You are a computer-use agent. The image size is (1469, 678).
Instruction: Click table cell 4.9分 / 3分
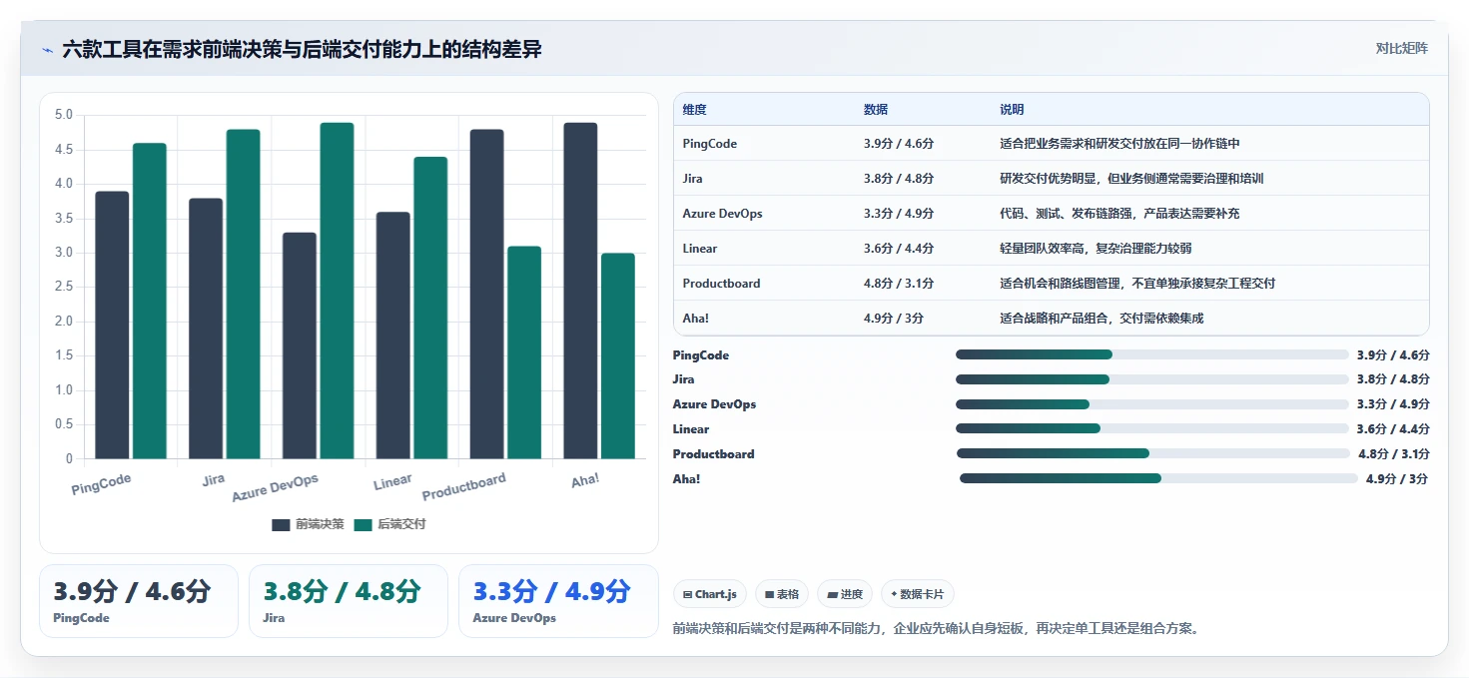click(x=894, y=319)
